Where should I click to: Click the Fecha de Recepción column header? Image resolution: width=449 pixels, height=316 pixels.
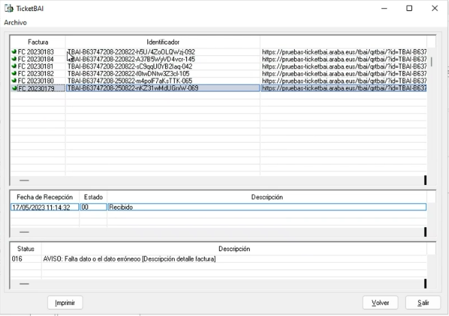click(44, 197)
